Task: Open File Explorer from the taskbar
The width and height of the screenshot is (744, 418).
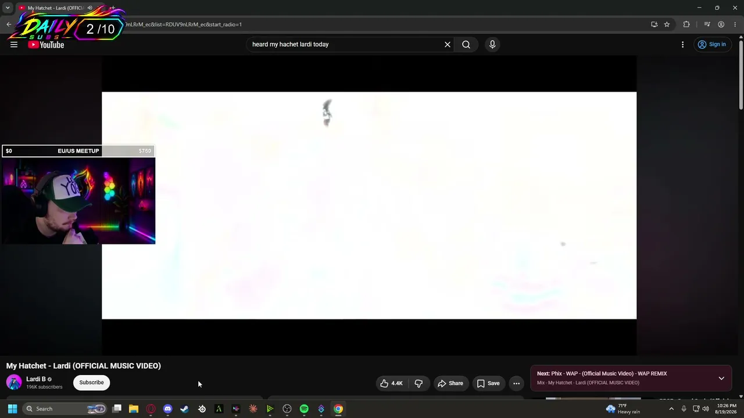Action: 134,409
